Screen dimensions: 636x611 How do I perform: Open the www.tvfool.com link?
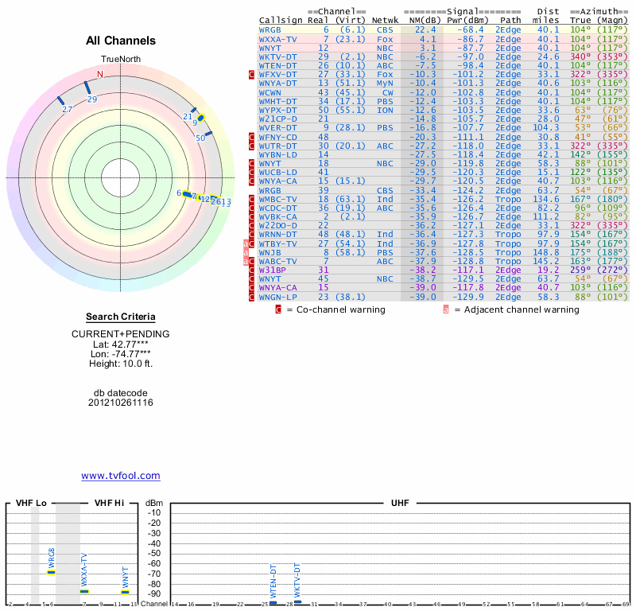click(120, 476)
